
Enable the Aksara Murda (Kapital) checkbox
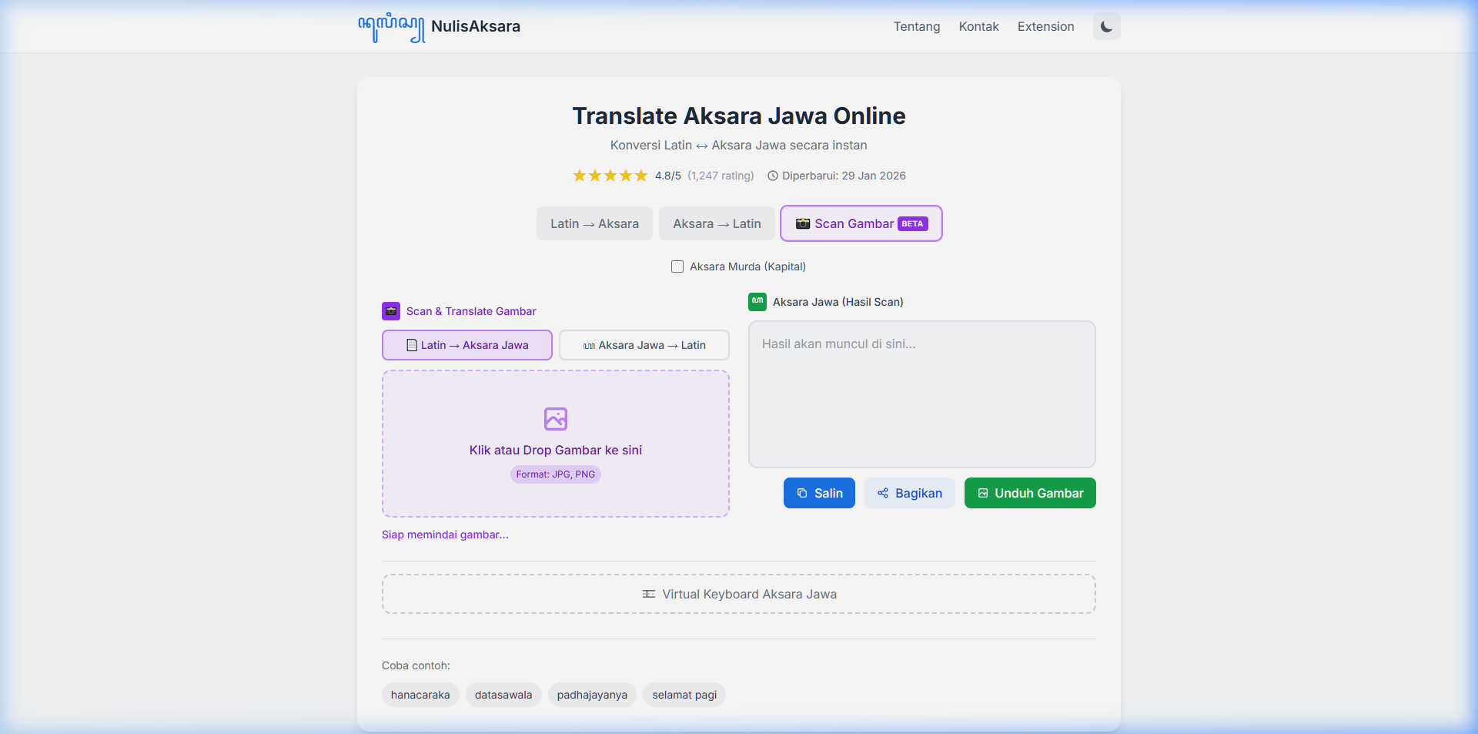677,266
